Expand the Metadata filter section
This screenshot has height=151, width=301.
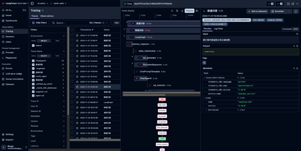click(x=64, y=116)
